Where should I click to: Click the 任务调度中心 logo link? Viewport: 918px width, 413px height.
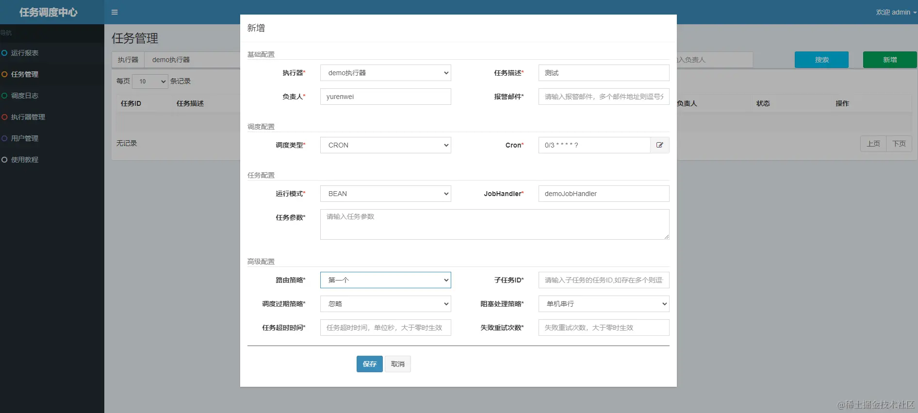[49, 12]
